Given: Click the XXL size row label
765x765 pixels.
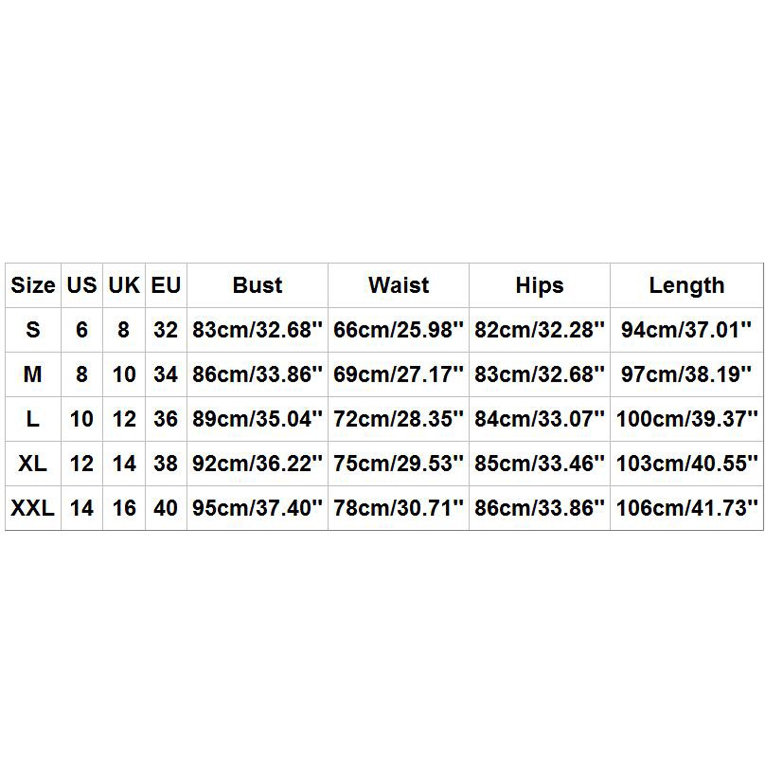Looking at the screenshot, I should coord(33,508).
